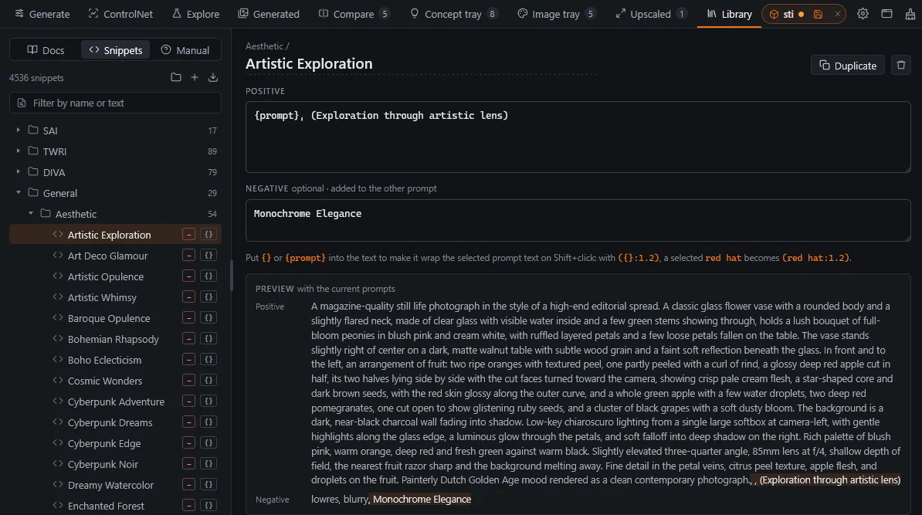Select the Docs tab in left panel
Image resolution: width=922 pixels, height=515 pixels.
[46, 50]
